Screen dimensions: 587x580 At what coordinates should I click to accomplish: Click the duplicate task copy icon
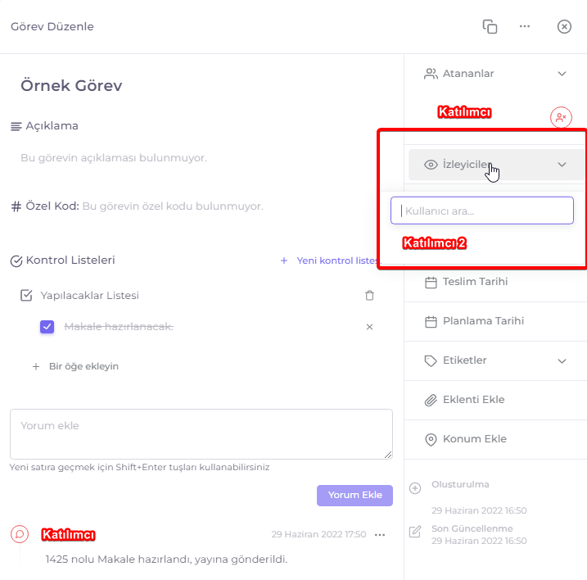(x=490, y=26)
